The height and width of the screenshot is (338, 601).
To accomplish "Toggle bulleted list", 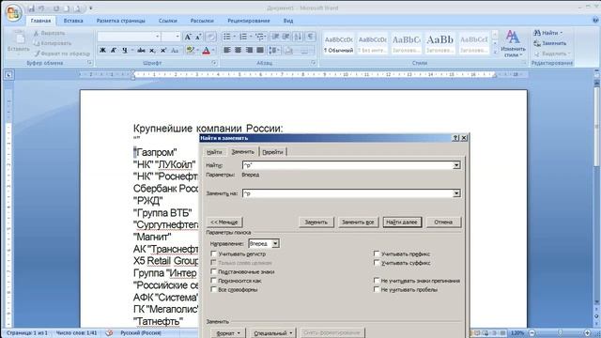I will (x=227, y=37).
